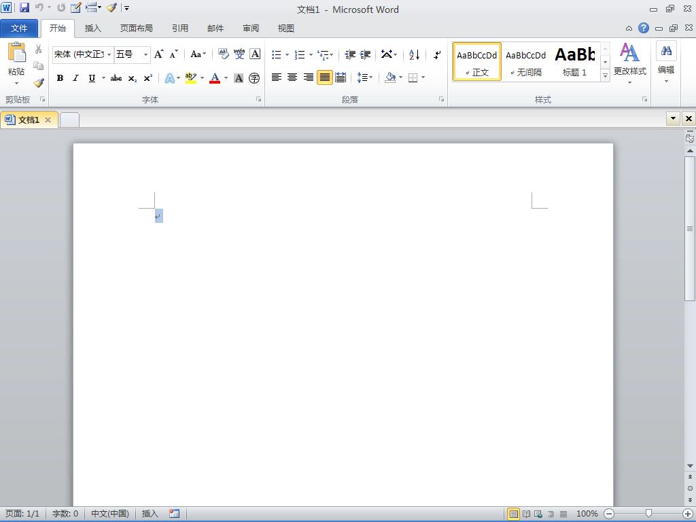The image size is (696, 522).
Task: Toggle Underline formatting
Action: pyautogui.click(x=92, y=78)
